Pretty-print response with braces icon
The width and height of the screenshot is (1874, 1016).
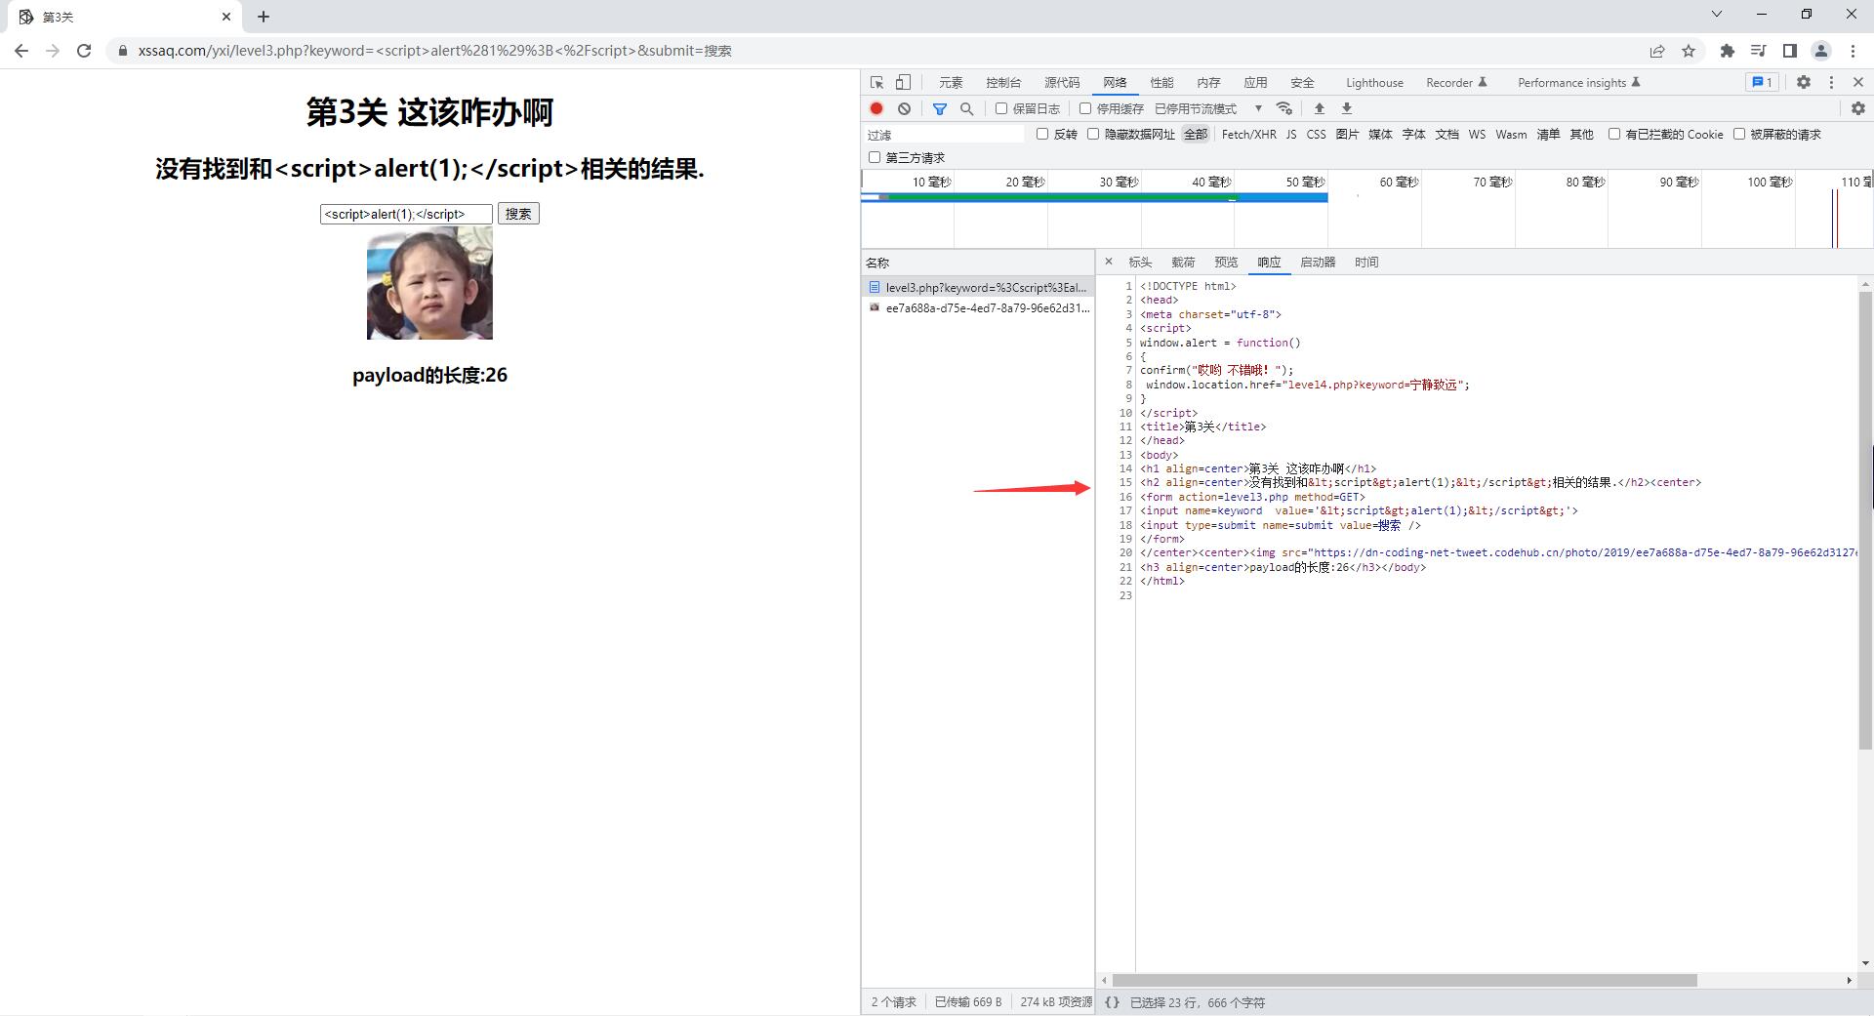[x=1112, y=1002]
